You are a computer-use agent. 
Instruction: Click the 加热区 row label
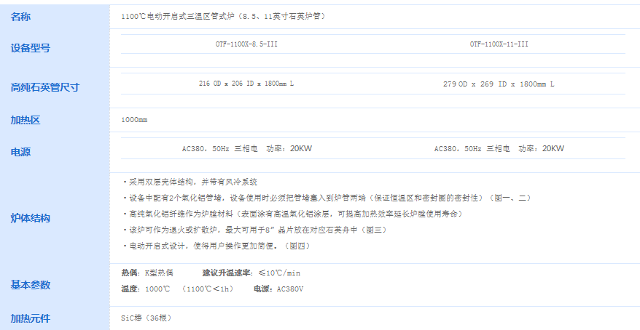click(x=26, y=120)
